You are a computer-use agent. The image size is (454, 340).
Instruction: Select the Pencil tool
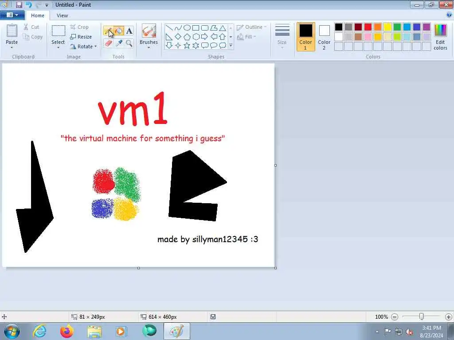[x=108, y=31]
